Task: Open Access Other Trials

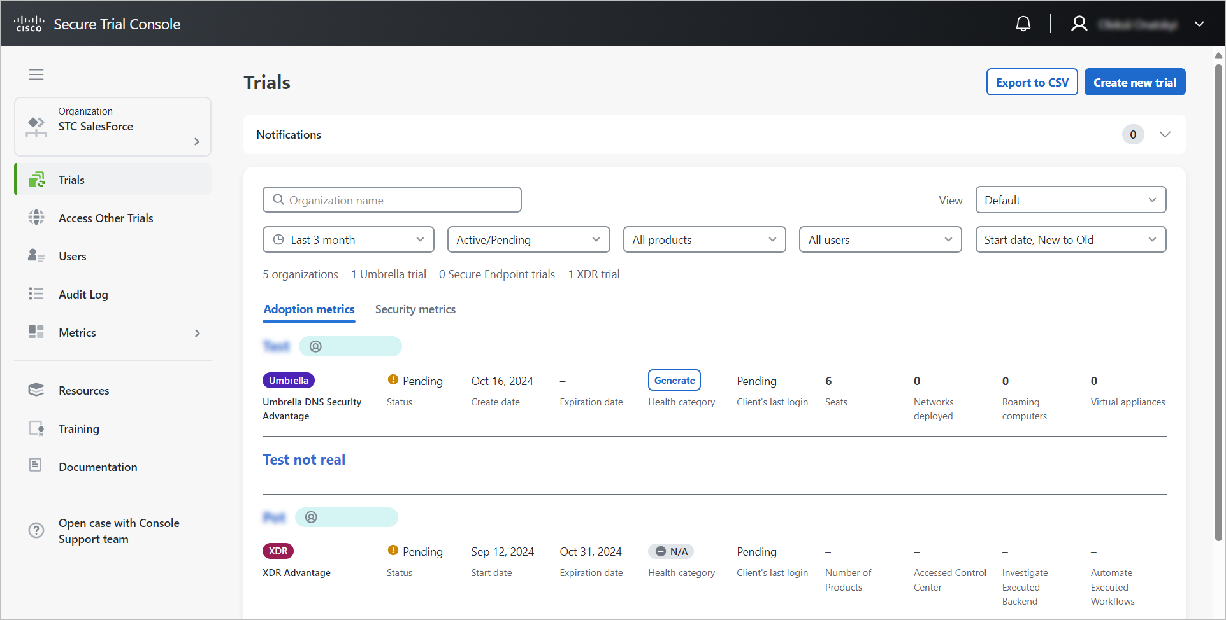Action: (106, 218)
